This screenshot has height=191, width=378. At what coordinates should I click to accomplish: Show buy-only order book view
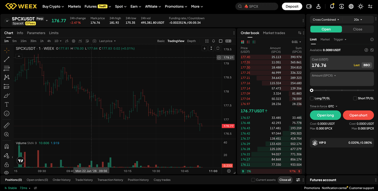(x=254, y=42)
